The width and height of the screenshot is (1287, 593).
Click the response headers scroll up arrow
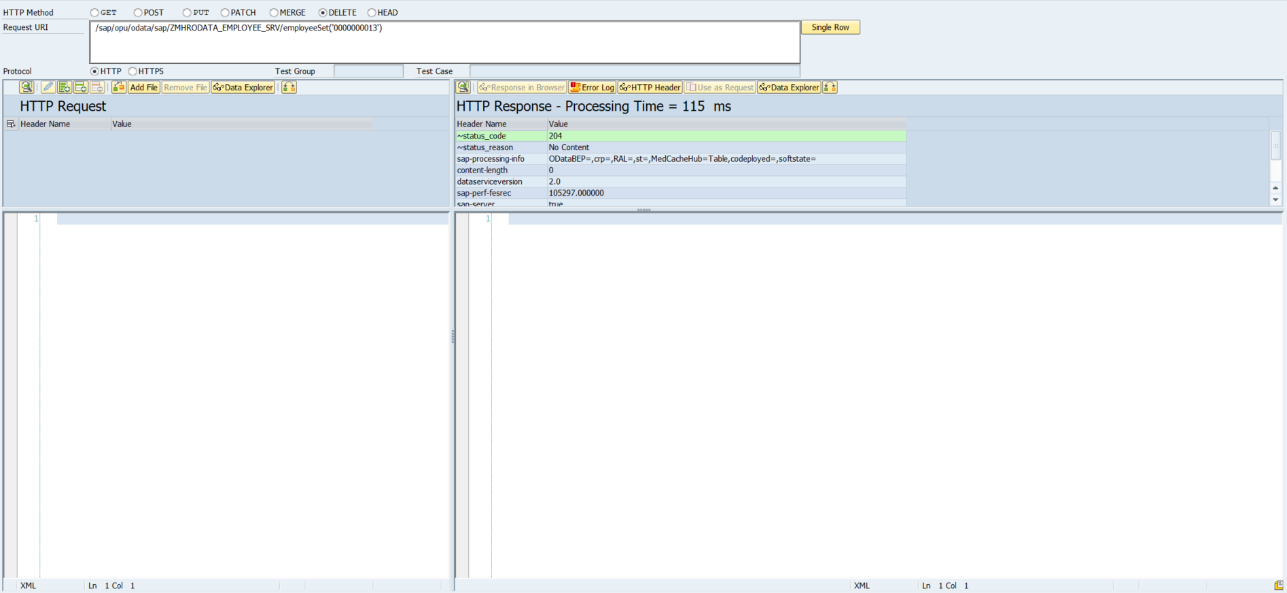pyautogui.click(x=1275, y=187)
